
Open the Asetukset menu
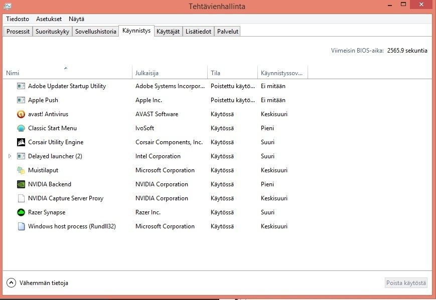coord(49,19)
